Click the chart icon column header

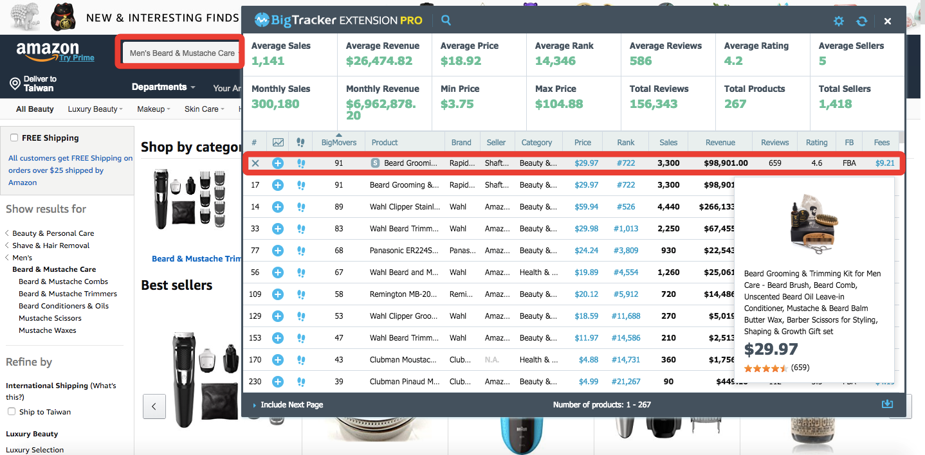278,143
